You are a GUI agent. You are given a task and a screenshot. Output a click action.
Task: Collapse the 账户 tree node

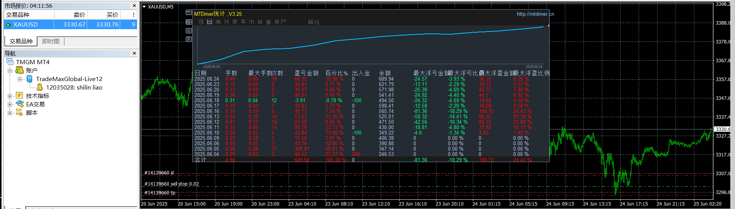point(10,71)
